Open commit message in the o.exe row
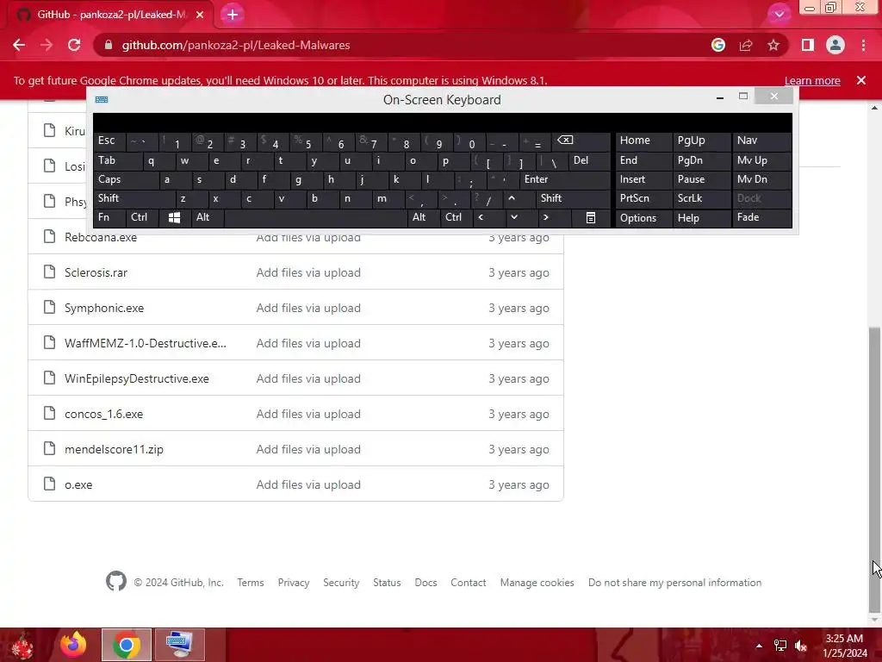Viewport: 882px width, 662px height. tap(308, 484)
